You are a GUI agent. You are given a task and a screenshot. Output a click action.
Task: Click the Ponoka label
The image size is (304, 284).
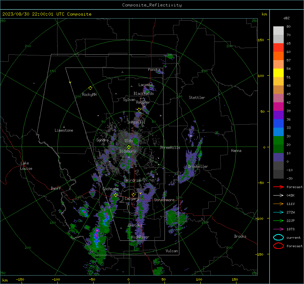click(x=154, y=70)
